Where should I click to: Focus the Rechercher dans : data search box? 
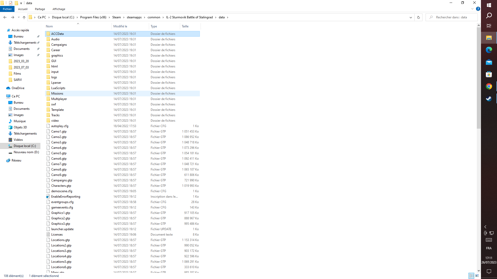click(452, 17)
